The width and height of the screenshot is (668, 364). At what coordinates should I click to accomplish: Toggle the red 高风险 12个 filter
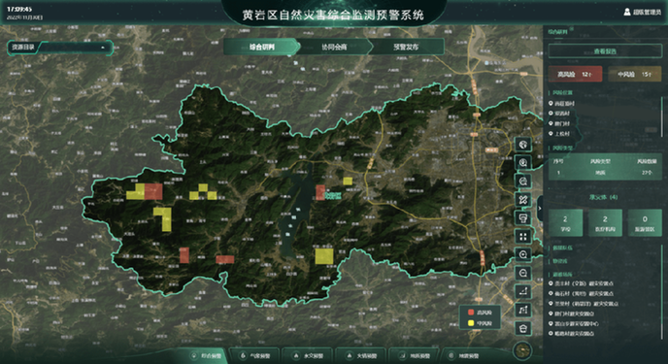[x=575, y=74]
